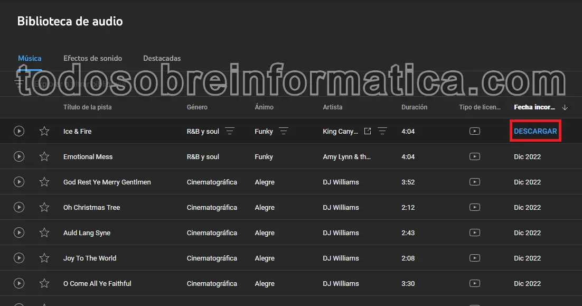Screen dimensions: 582x306
Task: Star the Joy To The World track
Action: click(44, 258)
